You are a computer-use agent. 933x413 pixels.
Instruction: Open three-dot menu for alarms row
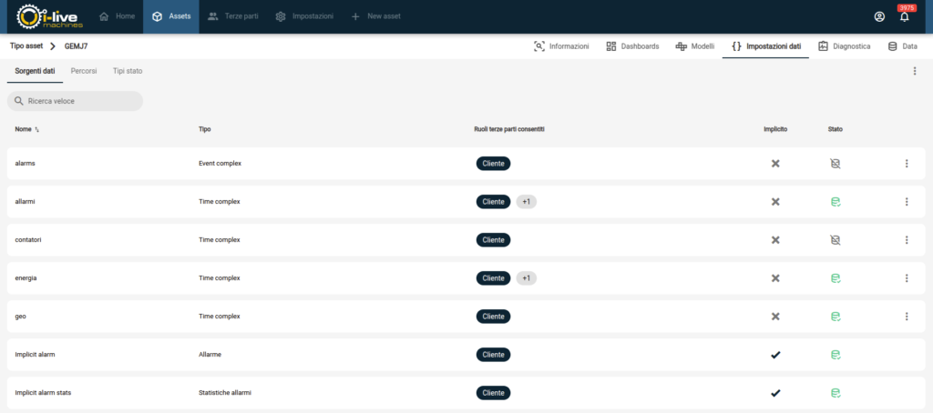[907, 164]
